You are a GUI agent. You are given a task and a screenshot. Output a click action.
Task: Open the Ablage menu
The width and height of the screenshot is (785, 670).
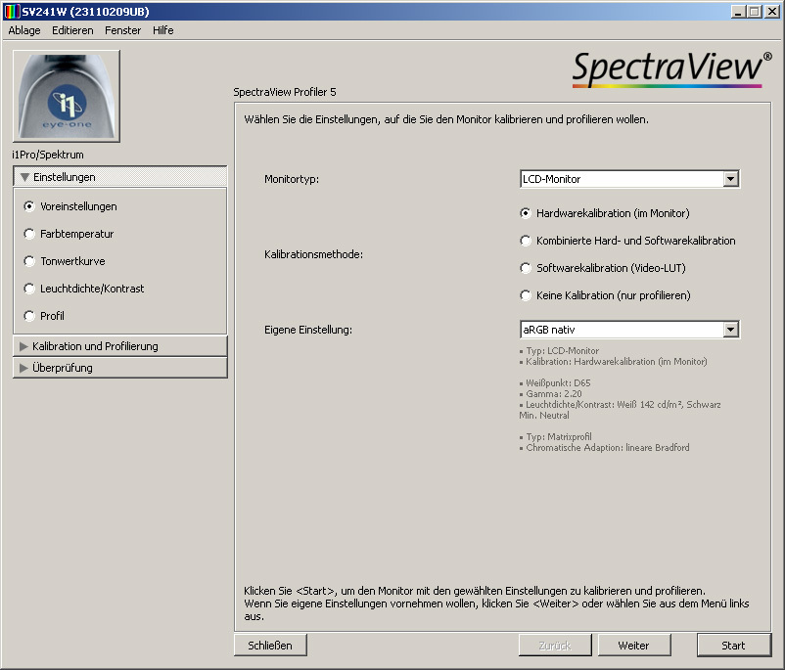tap(24, 30)
